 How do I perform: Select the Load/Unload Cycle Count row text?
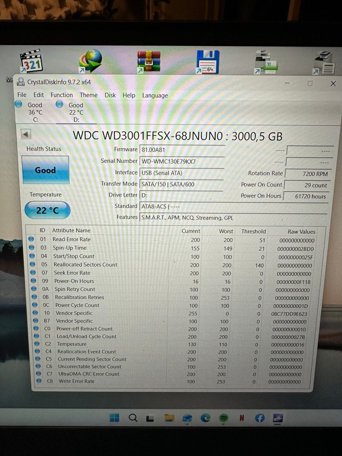click(x=87, y=336)
